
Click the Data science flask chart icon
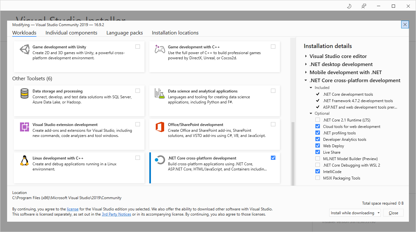click(160, 93)
